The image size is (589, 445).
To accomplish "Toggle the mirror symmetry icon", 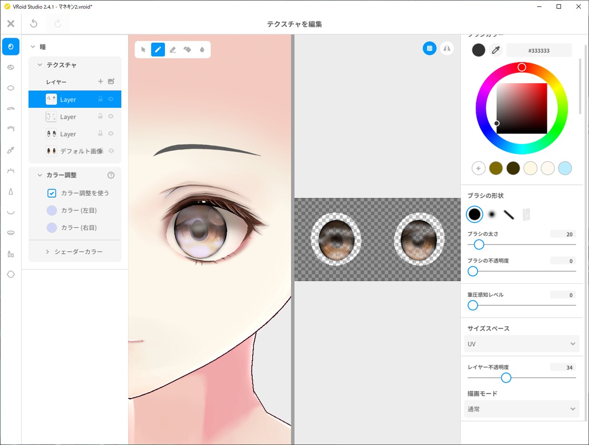I will (x=447, y=48).
